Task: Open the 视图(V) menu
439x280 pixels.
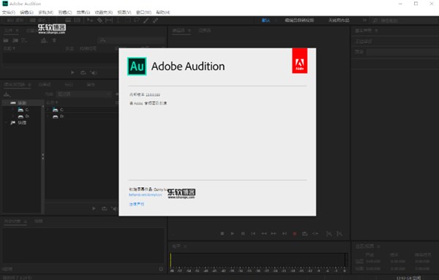Action: coord(124,12)
